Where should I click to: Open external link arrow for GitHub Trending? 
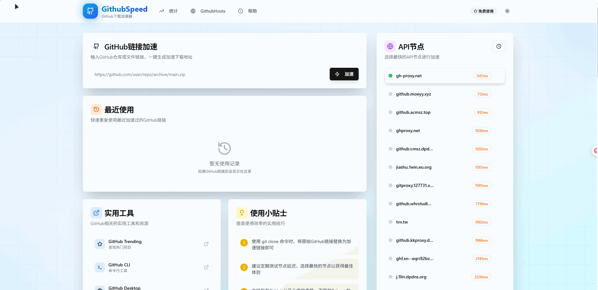click(206, 244)
